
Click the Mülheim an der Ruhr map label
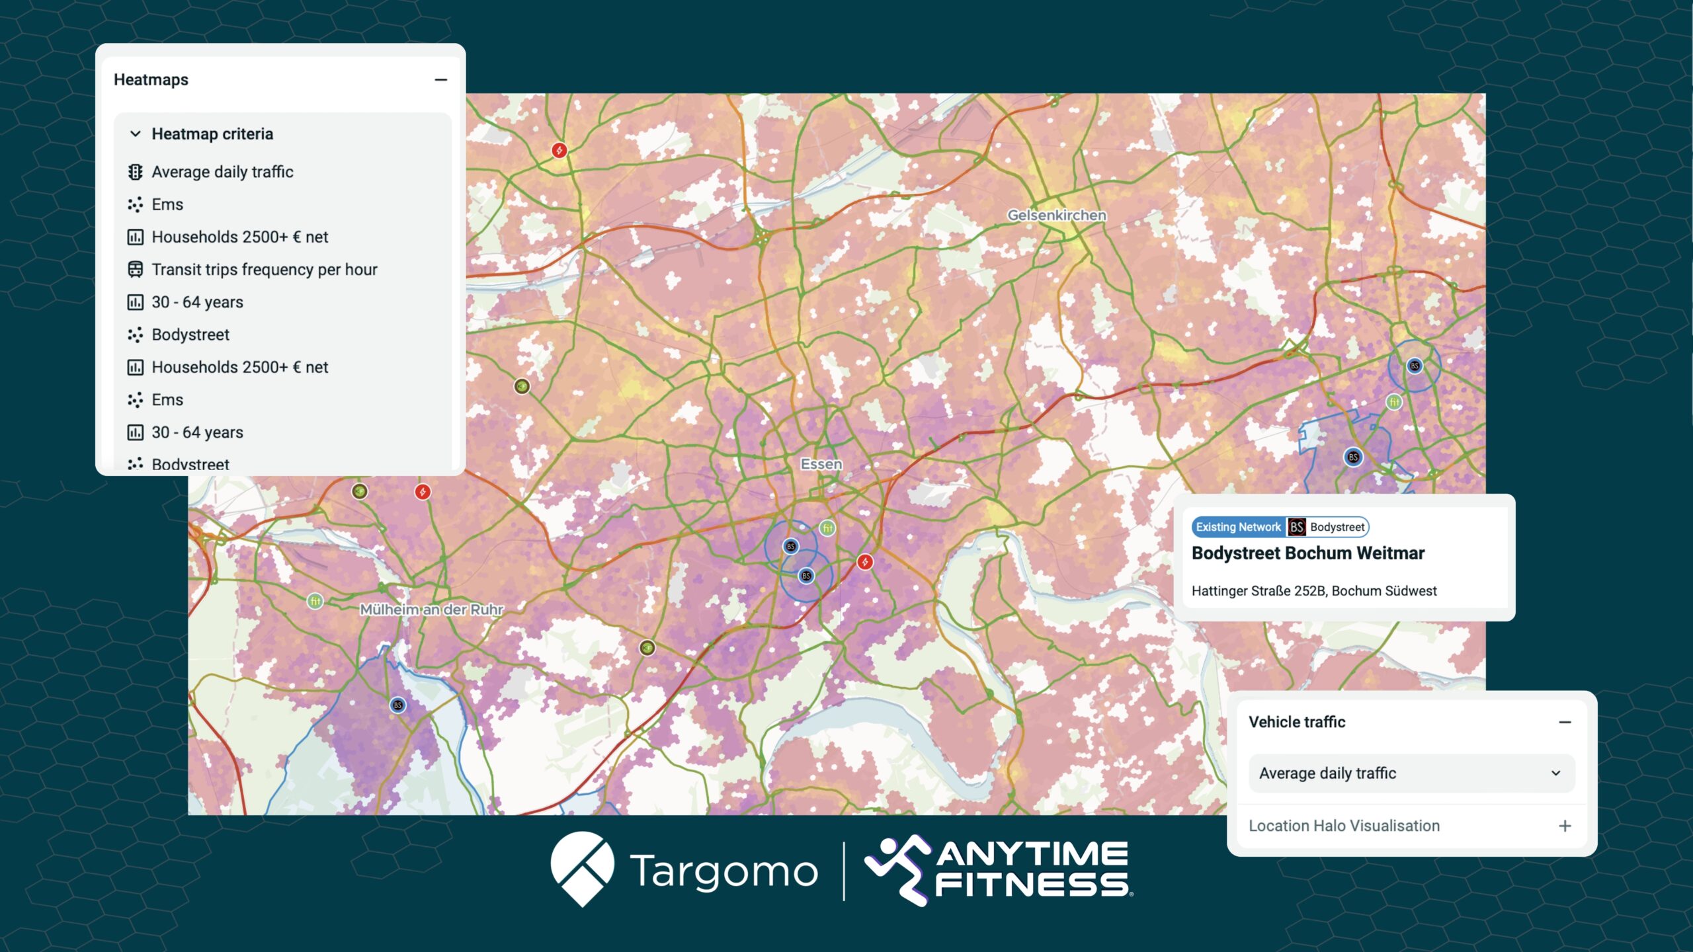coord(431,610)
